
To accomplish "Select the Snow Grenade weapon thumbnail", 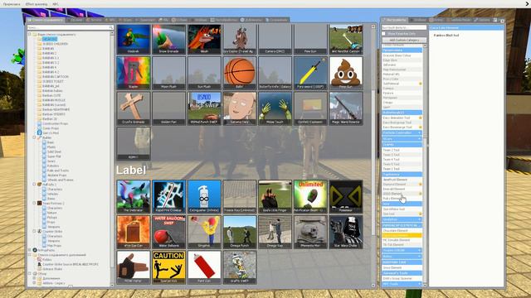I will point(168,39).
